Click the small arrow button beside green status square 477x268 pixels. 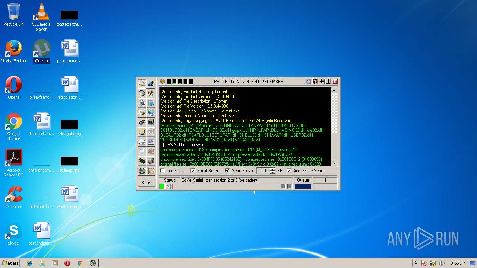168,186
